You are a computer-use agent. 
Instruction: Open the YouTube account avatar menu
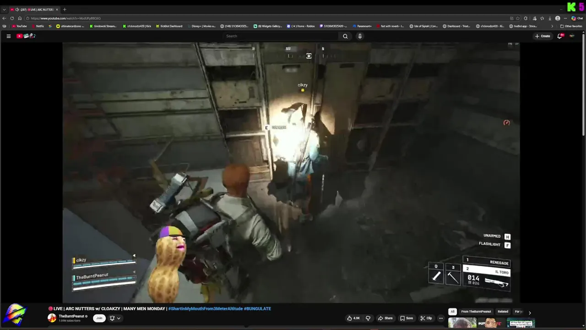[572, 36]
